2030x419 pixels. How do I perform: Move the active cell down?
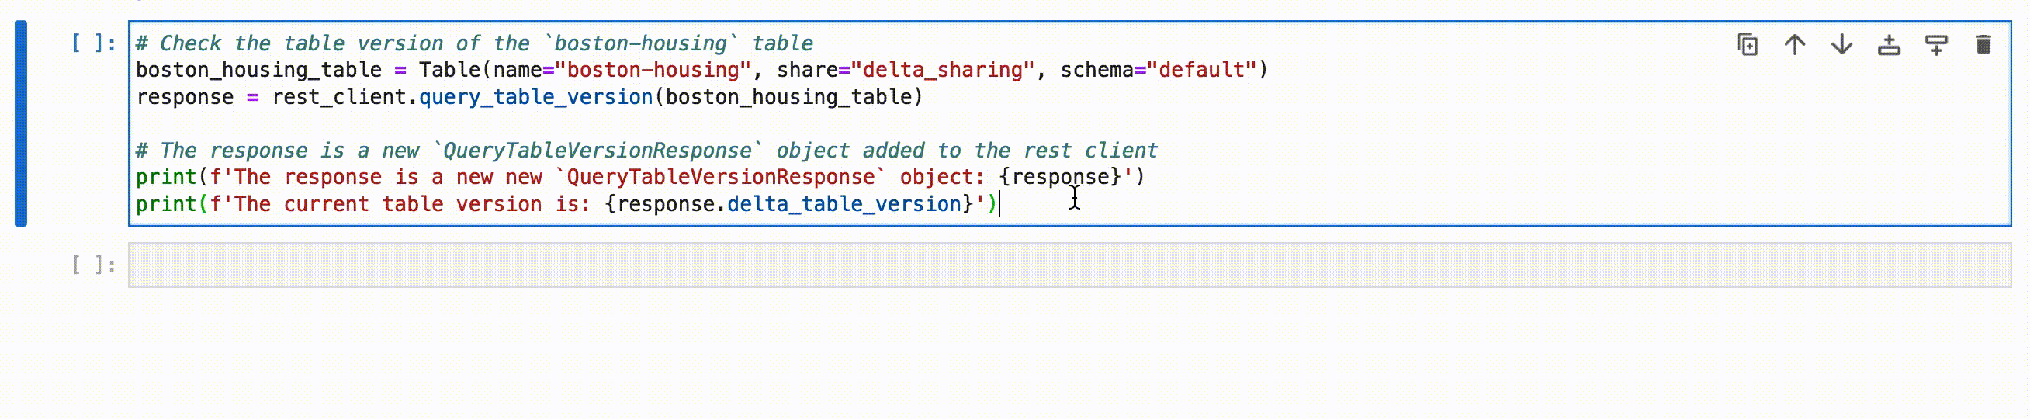(1841, 45)
